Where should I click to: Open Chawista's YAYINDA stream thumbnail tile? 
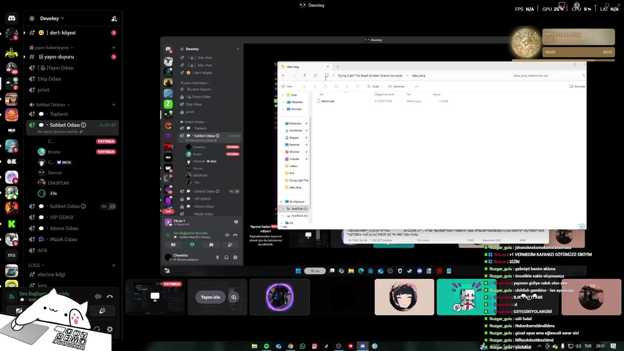[155, 297]
